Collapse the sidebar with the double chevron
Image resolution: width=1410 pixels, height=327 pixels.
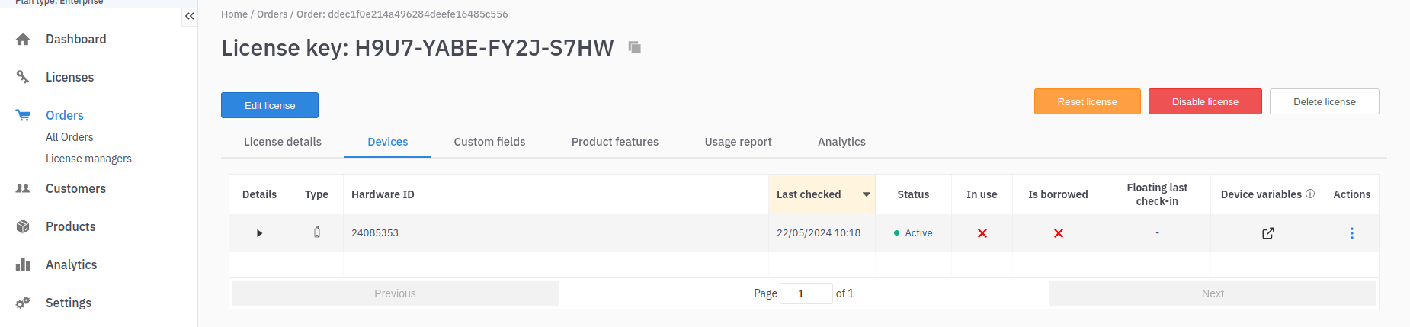click(189, 16)
